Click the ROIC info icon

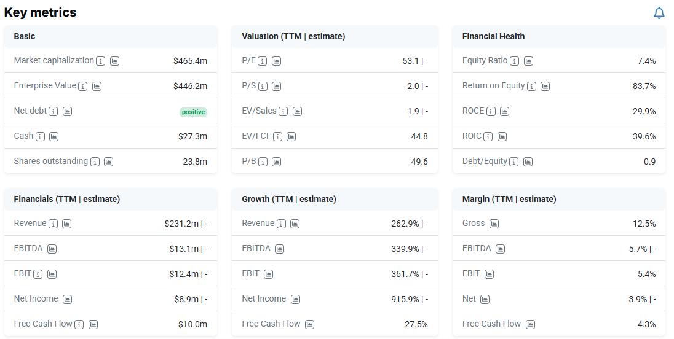tap(488, 137)
